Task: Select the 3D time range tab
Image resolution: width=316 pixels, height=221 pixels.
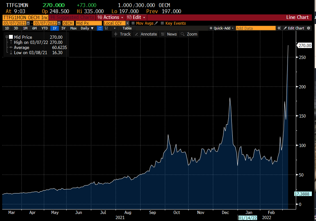Action: click(x=16, y=28)
